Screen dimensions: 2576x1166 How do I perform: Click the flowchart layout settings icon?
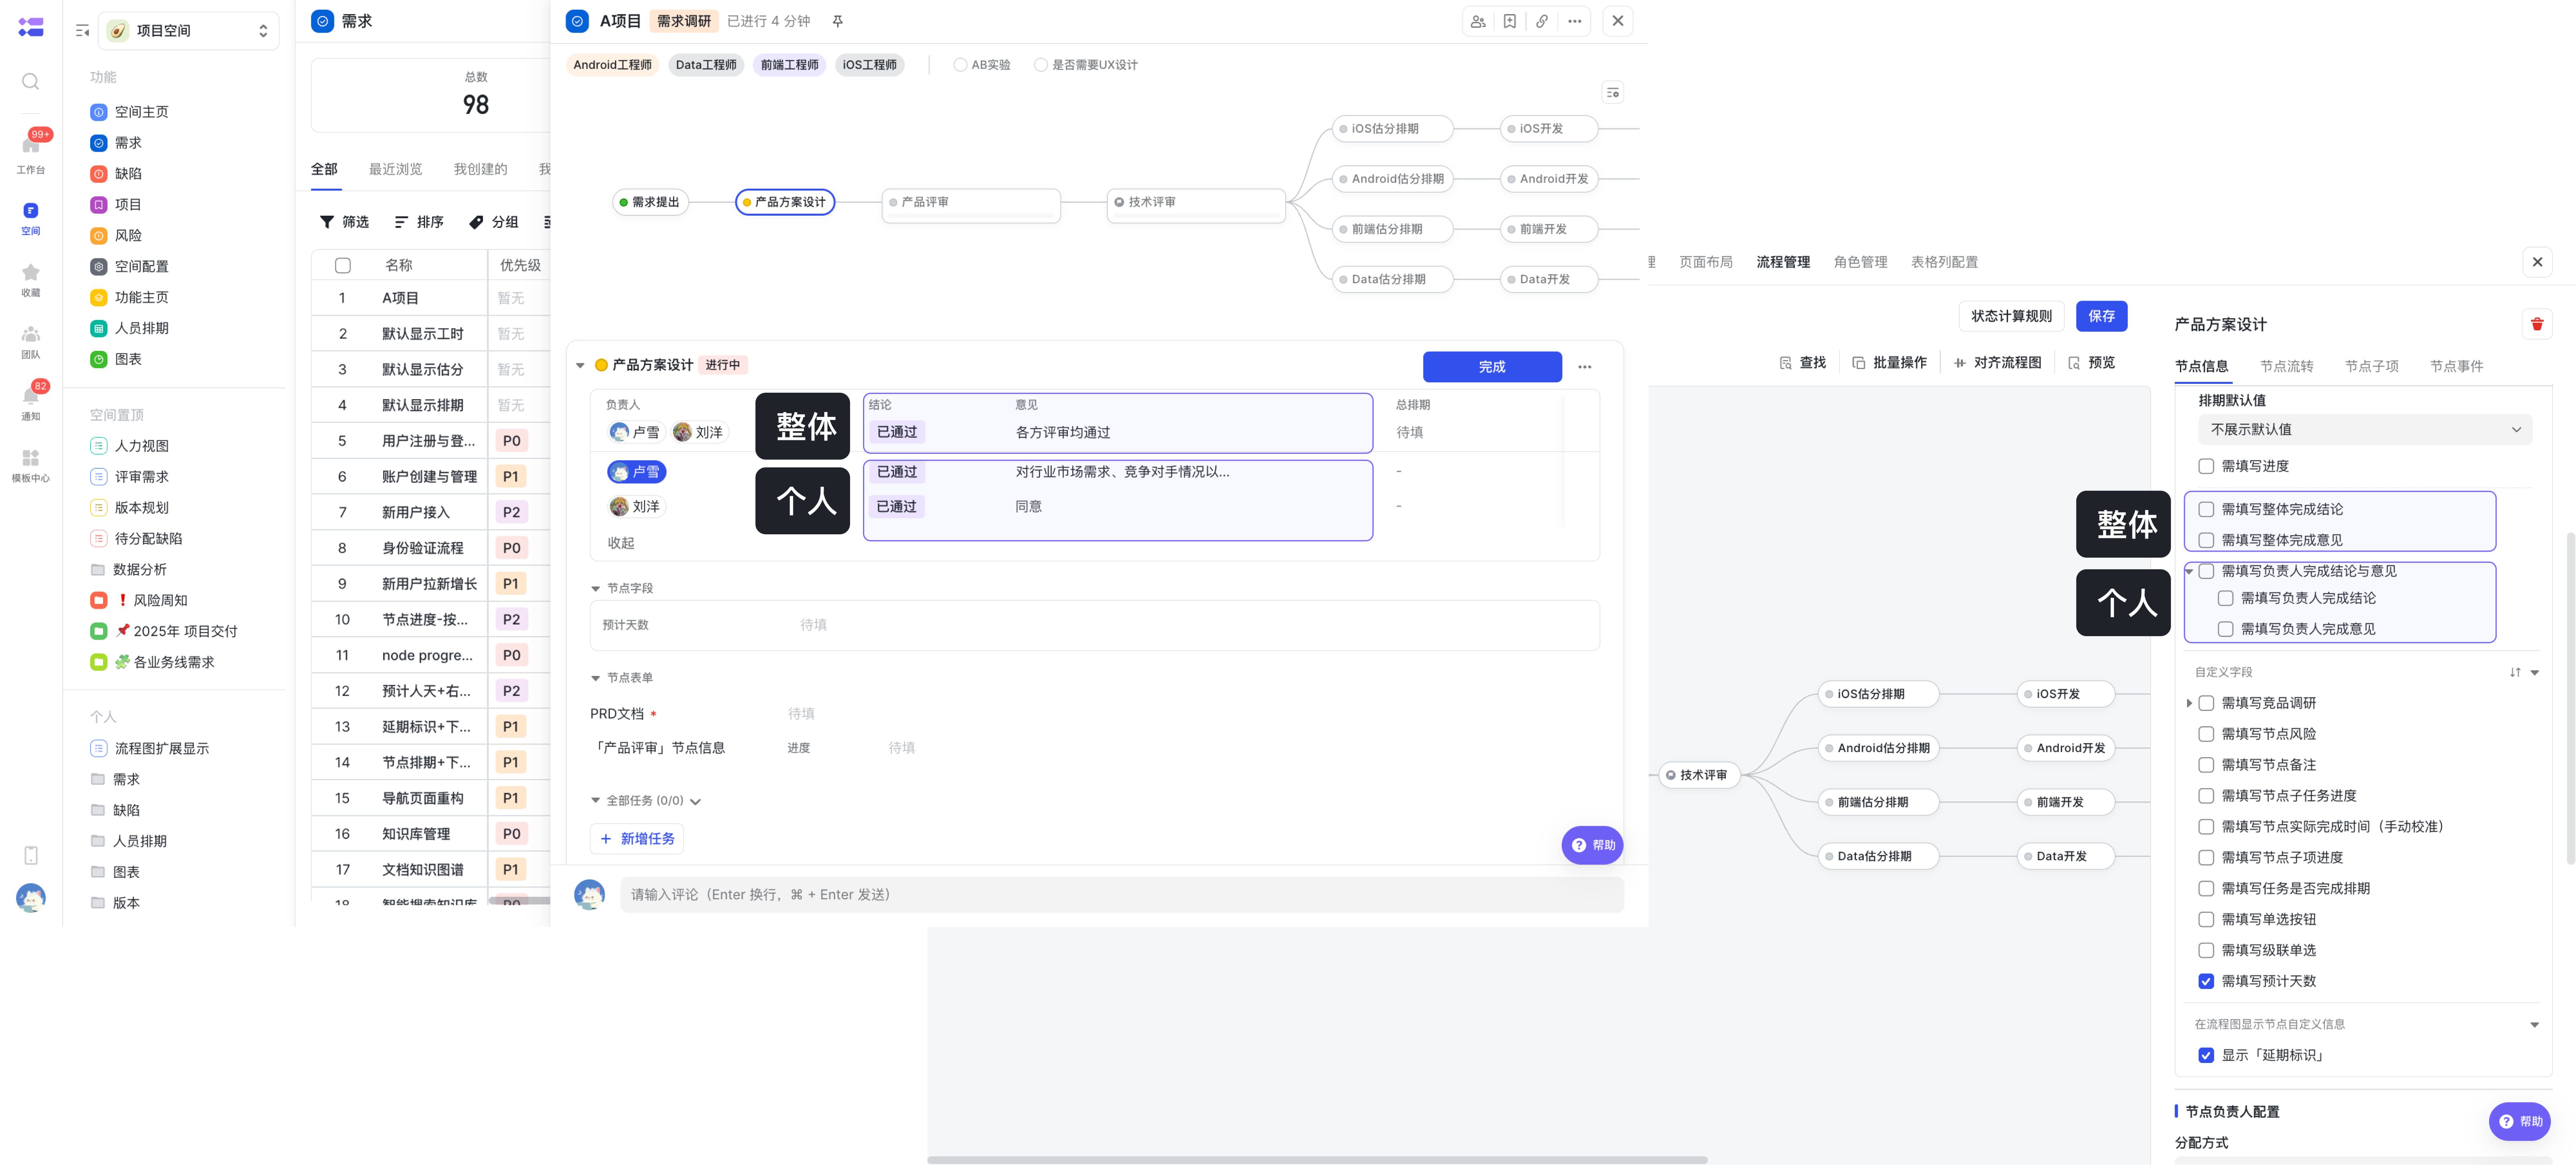click(x=1612, y=93)
